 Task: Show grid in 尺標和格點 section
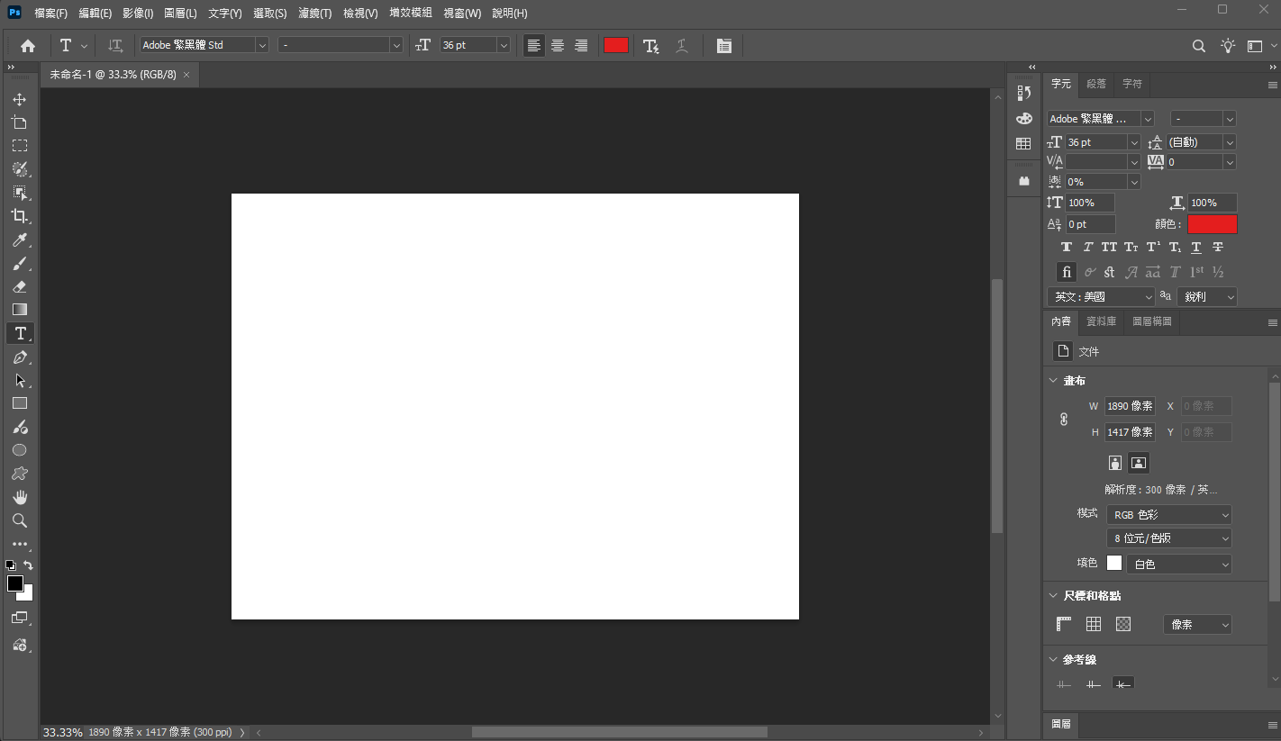tap(1094, 624)
